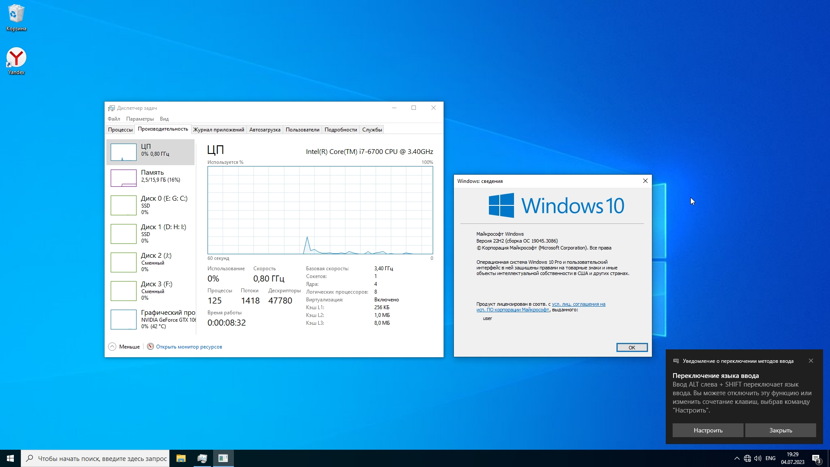Click the Task Manager taskbar icon
This screenshot has width=830, height=467.
pos(202,458)
